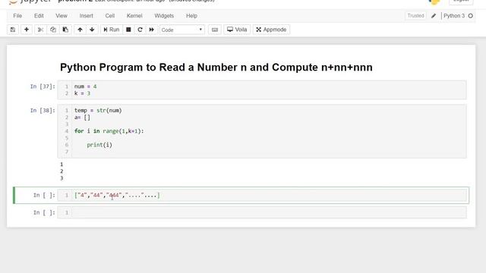486x273 pixels.
Task: Click the 'print(i)' line
Action: 99,145
